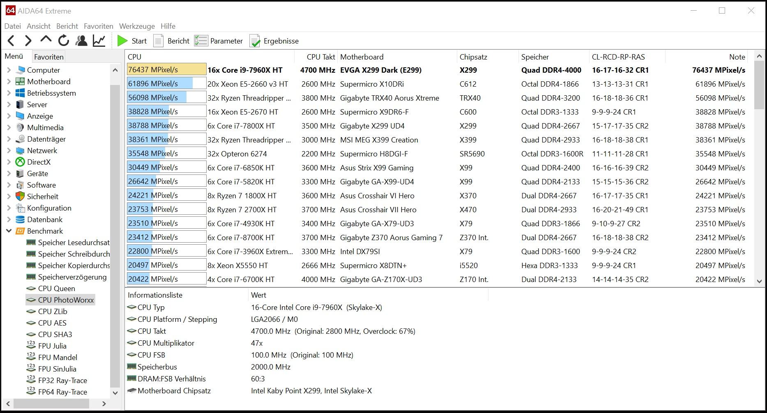Sort by CL-RCD-RP-RAS column header

coord(627,57)
